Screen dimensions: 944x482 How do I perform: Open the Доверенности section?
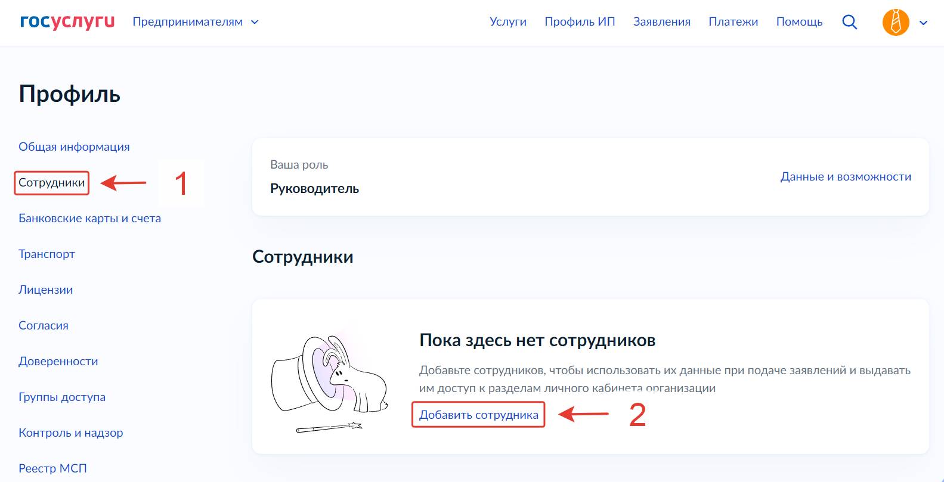click(x=58, y=361)
